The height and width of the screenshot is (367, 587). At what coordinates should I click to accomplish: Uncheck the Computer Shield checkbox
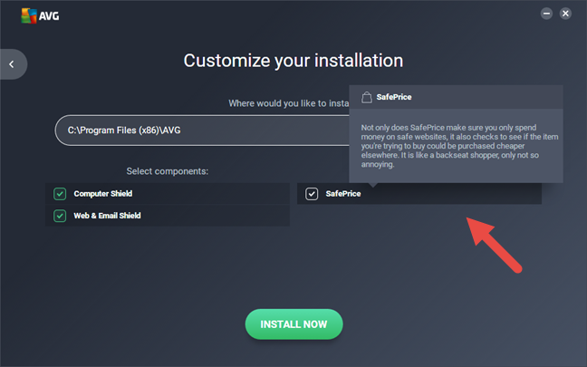click(60, 194)
